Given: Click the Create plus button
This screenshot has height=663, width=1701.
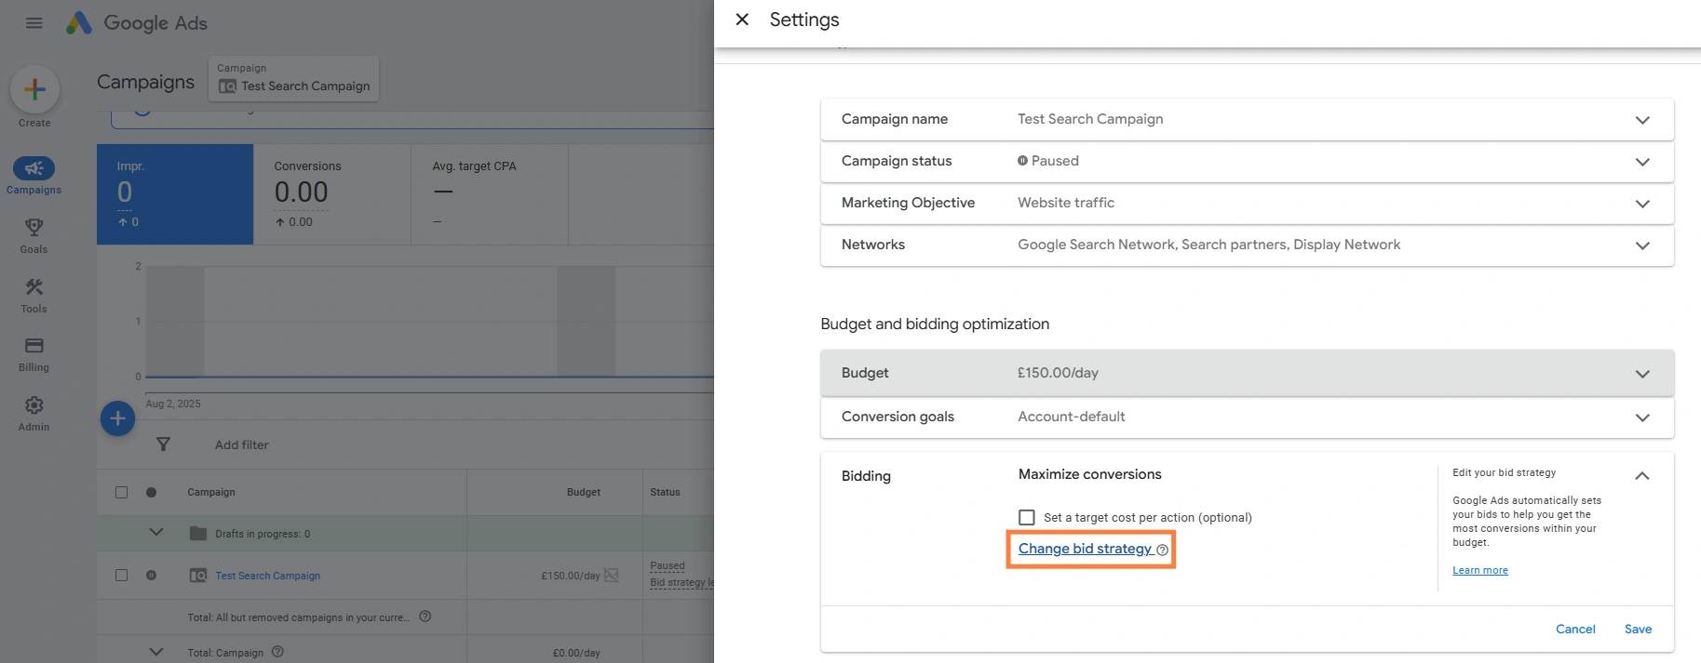Looking at the screenshot, I should (x=34, y=89).
